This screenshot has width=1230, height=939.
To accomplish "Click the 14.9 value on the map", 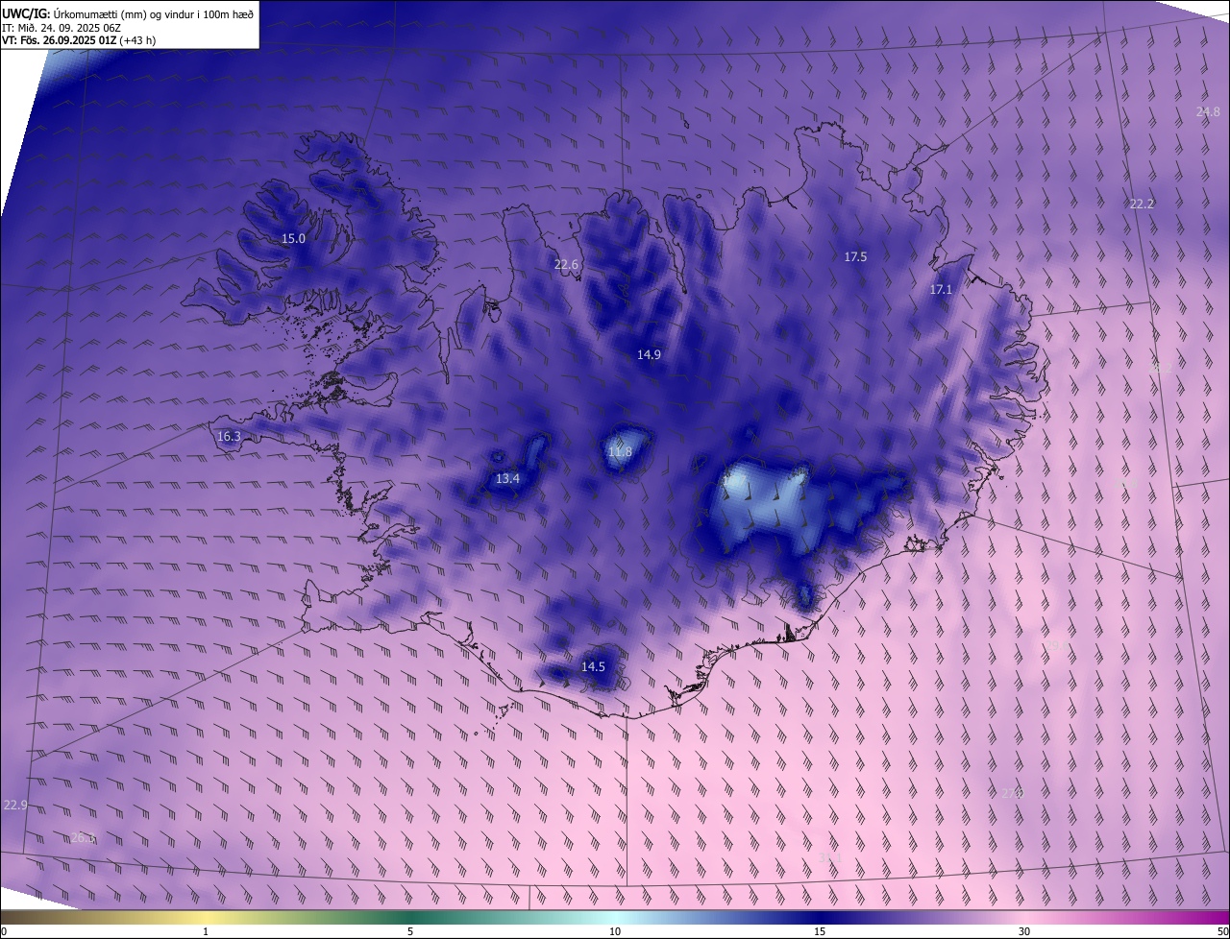I will pos(649,354).
